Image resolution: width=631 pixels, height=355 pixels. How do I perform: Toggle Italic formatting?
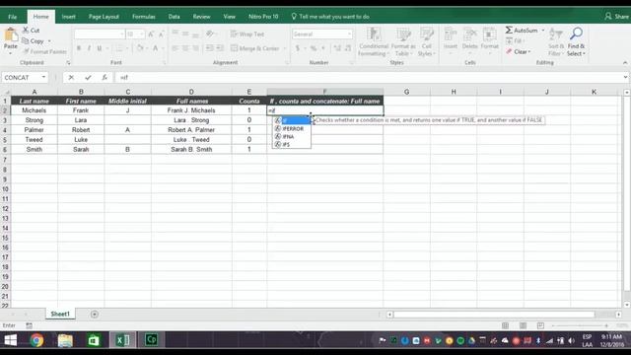[89, 48]
